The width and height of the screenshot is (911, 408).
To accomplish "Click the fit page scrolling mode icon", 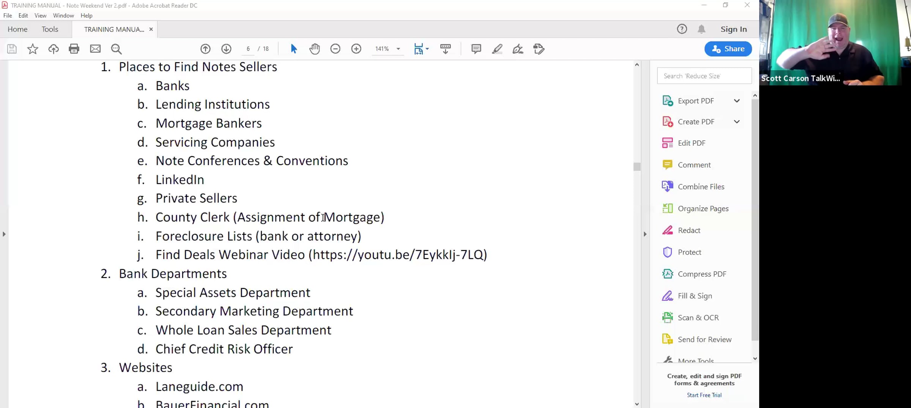I will point(418,49).
